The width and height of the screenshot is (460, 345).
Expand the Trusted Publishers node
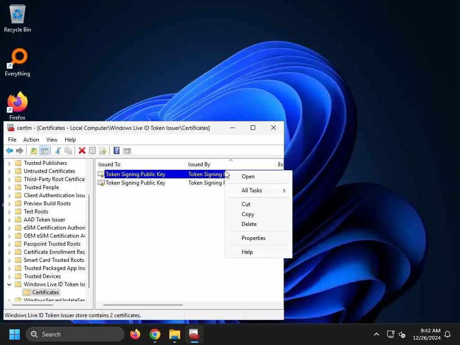coord(9,163)
